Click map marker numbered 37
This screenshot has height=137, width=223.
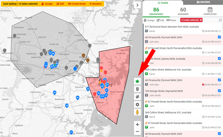(71, 132)
